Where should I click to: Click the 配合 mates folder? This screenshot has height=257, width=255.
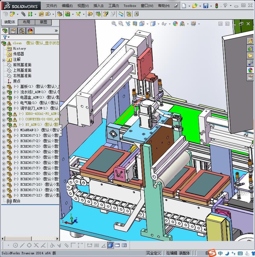17,201
